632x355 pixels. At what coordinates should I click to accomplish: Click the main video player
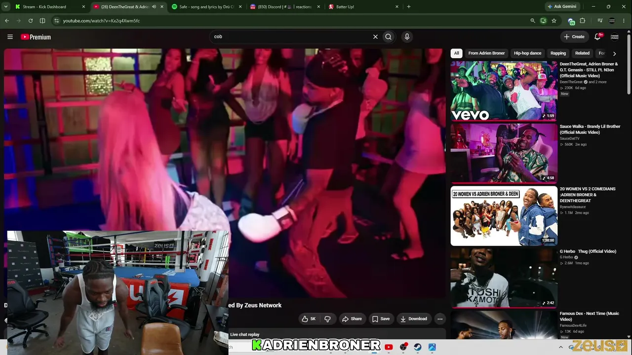tap(225, 173)
